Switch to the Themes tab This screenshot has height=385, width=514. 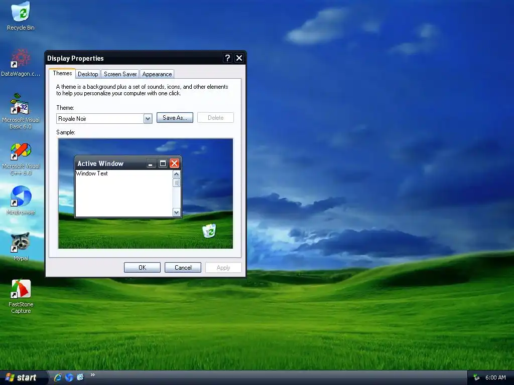coord(62,73)
